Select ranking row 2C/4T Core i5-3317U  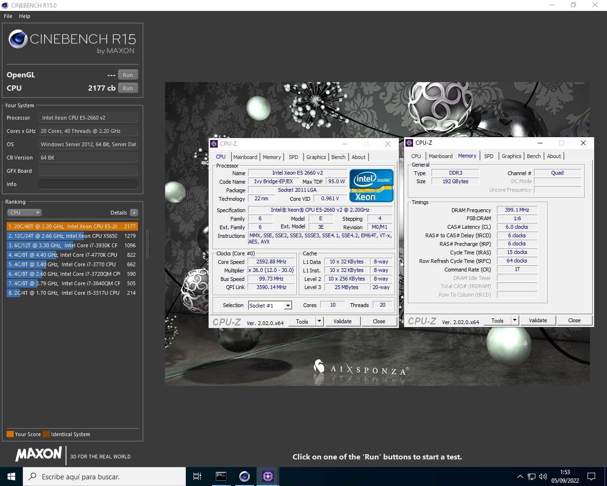pyautogui.click(x=72, y=293)
